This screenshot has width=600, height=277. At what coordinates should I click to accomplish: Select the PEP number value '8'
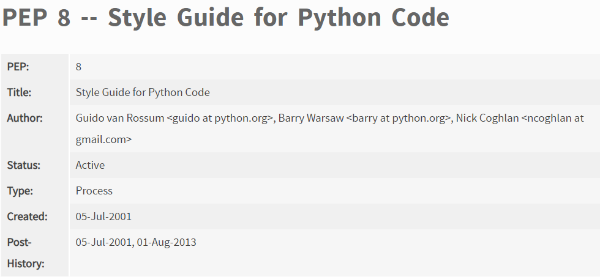(x=78, y=67)
